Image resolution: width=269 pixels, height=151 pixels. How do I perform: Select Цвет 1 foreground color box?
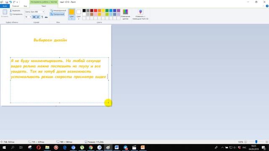(x=72, y=14)
